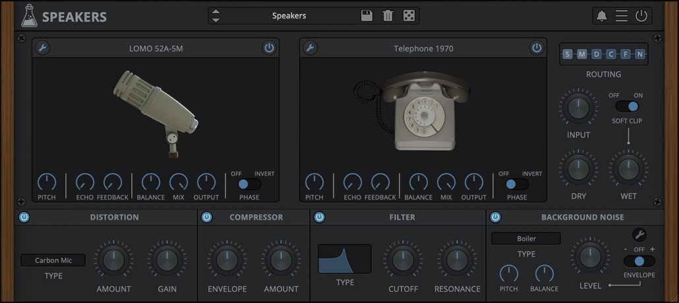Click the N module in the routing chain
Image resolution: width=679 pixels, height=303 pixels.
(x=639, y=54)
